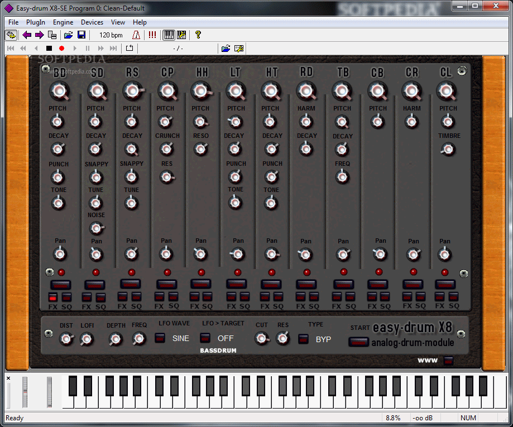This screenshot has width=513, height=427.
Task: Open the PlugIn menu
Action: 36,22
